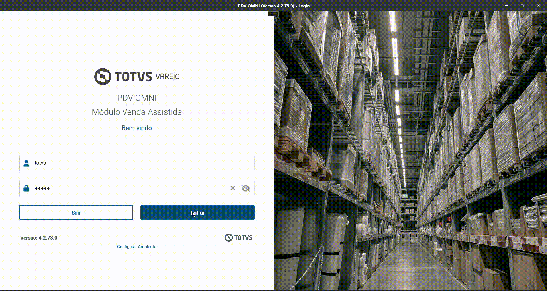Viewport: 547px width, 291px height.
Task: Click the TOTVS Varejo logo
Action: pyautogui.click(x=137, y=76)
